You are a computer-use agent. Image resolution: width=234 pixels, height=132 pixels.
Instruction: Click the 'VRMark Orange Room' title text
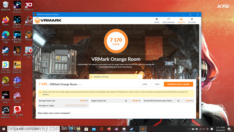click(x=116, y=59)
